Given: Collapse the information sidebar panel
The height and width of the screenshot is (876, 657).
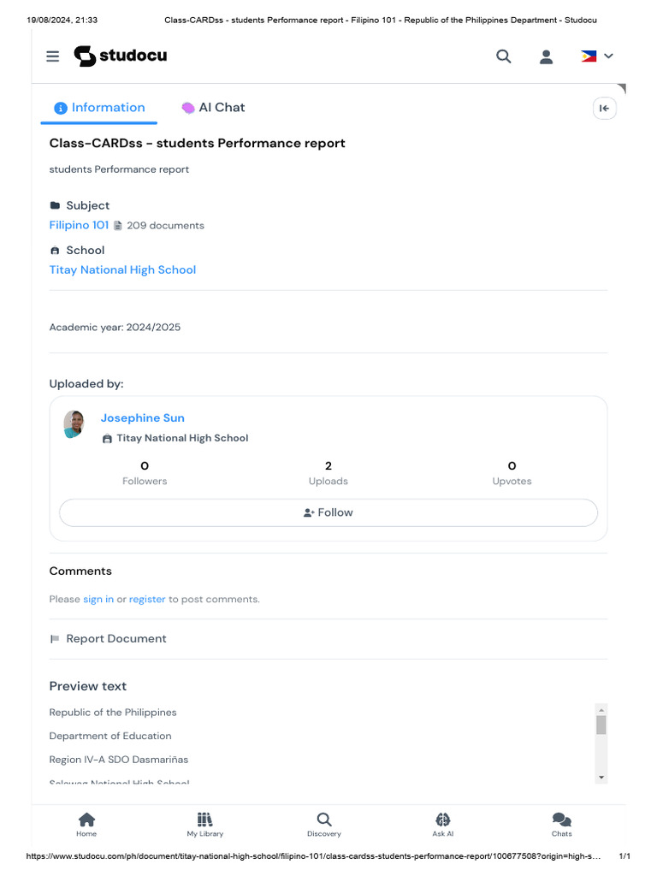Looking at the screenshot, I should (x=605, y=109).
